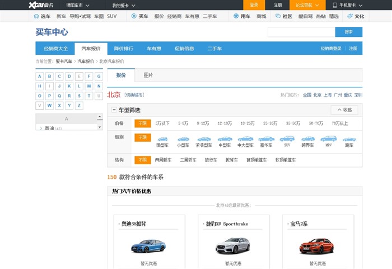Open the 手机爱卡 dropdown arrow

pyautogui.click(x=361, y=6)
